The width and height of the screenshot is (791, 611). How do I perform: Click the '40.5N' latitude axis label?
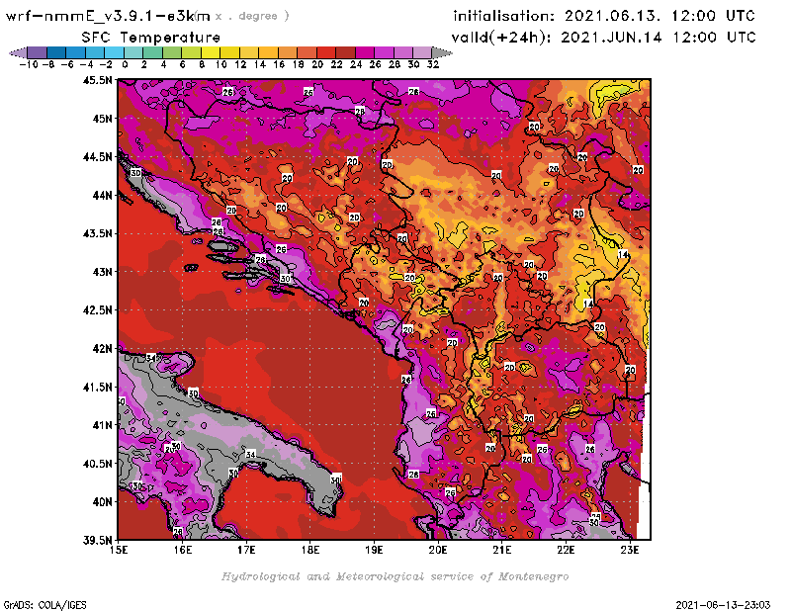coord(97,464)
